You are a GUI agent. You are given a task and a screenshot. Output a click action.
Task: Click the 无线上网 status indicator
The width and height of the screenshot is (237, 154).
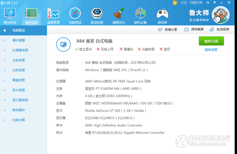[x=105, y=49]
